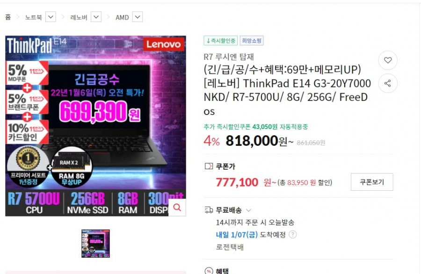Click the help question mark beside 도착예정
This screenshot has height=274, width=421.
[292, 235]
